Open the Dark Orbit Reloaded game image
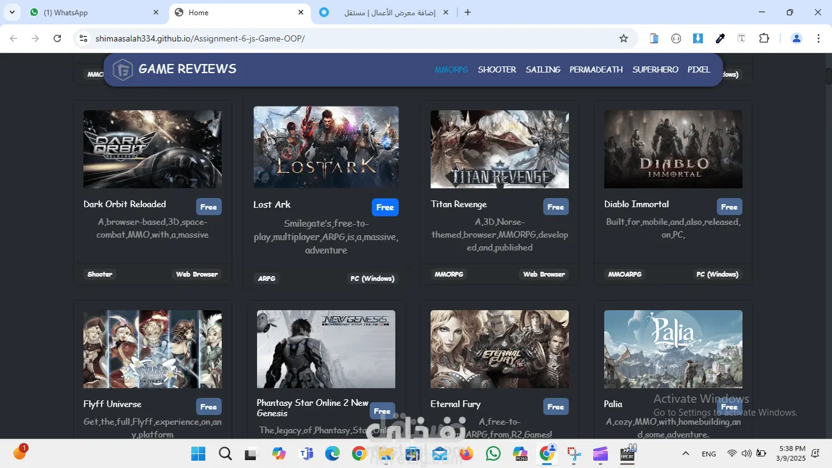This screenshot has width=832, height=468. pyautogui.click(x=152, y=149)
